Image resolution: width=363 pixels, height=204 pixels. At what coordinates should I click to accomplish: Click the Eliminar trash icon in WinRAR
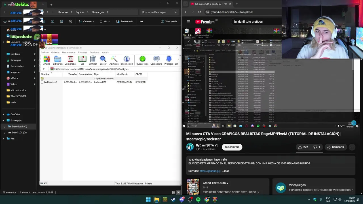[93, 60]
